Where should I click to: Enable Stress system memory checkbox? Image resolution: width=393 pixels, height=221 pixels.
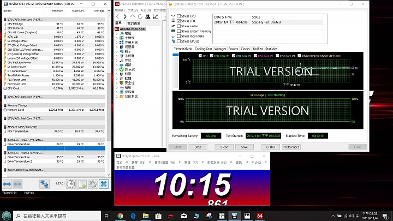coord(178,31)
